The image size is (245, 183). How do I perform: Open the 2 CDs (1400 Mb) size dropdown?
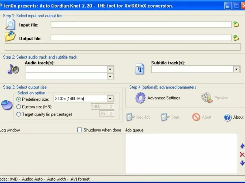point(110,99)
